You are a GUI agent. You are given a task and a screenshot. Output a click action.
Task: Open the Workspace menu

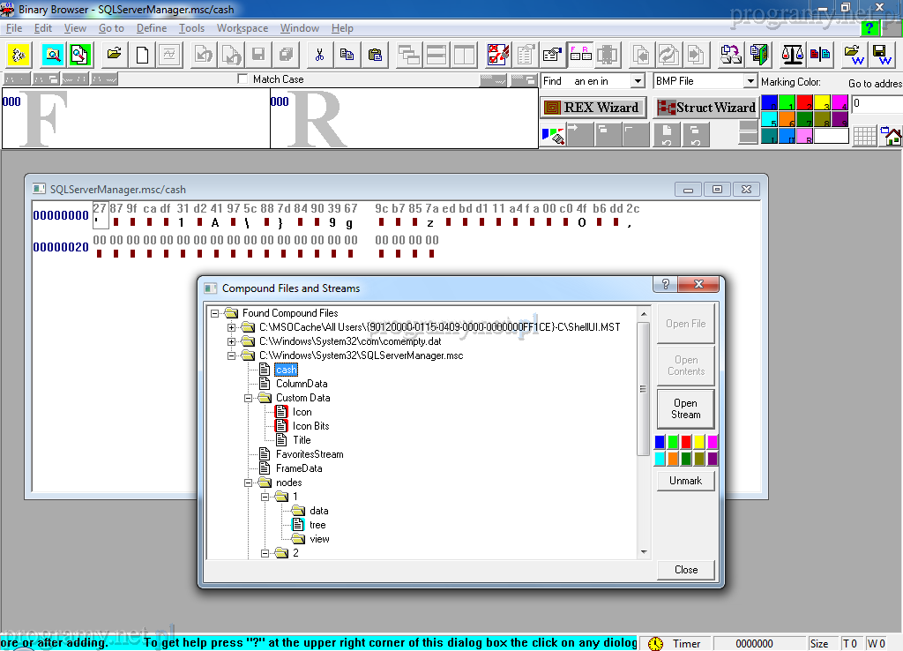(242, 28)
